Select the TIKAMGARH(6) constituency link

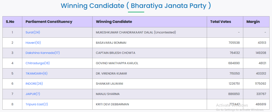[x=36, y=73]
